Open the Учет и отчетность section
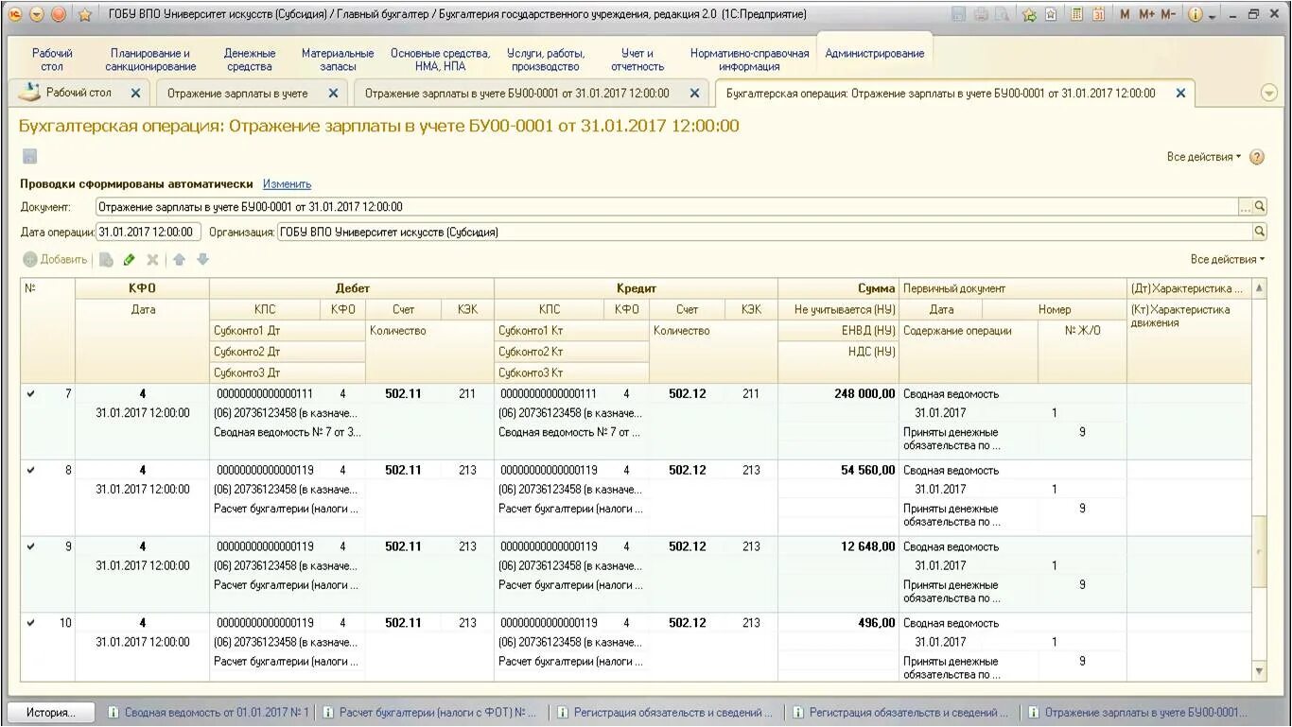Screen dimensions: 1292x727 click(x=637, y=60)
